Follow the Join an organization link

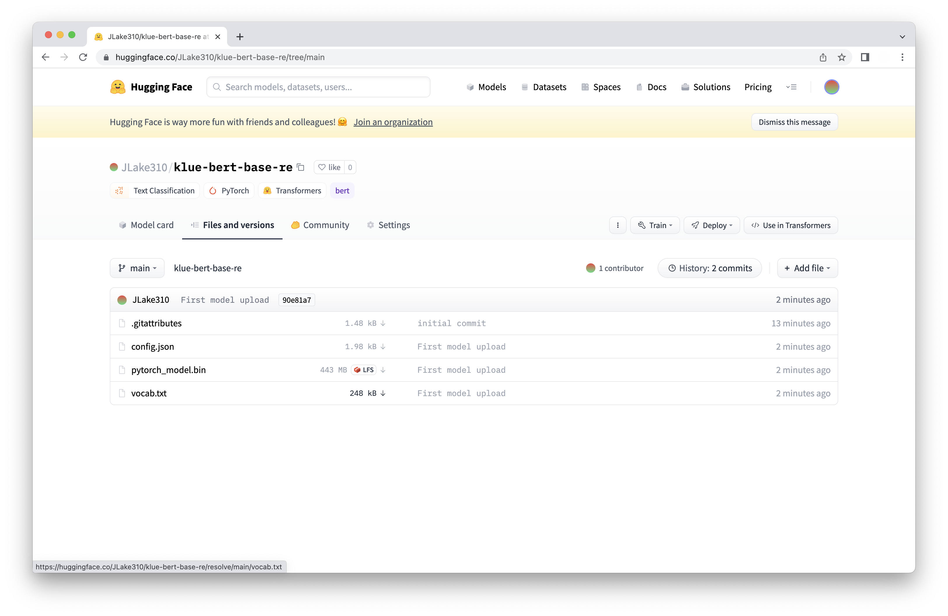393,122
